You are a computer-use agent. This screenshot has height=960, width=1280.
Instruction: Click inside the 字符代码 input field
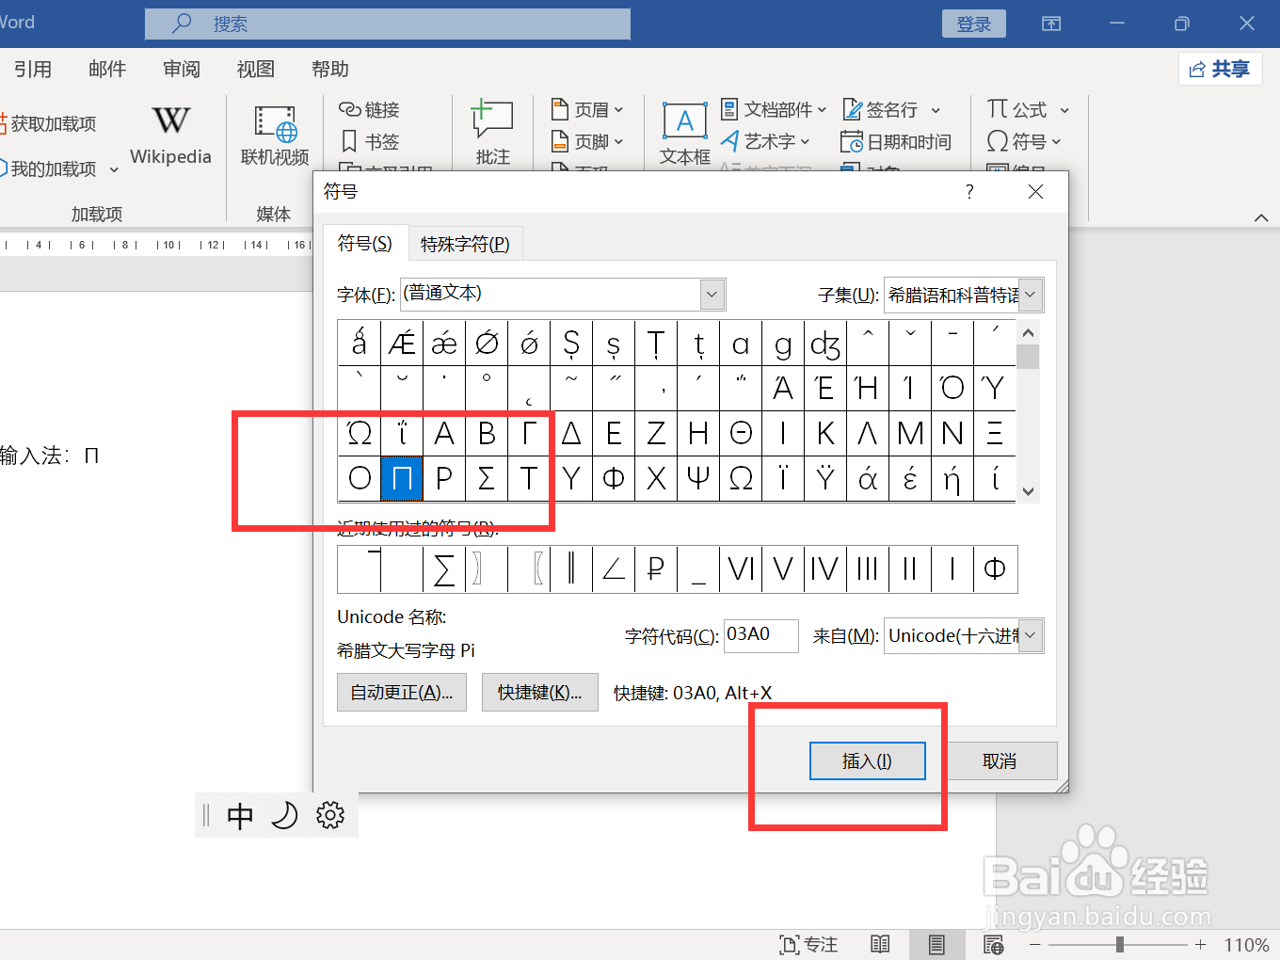[x=760, y=635]
